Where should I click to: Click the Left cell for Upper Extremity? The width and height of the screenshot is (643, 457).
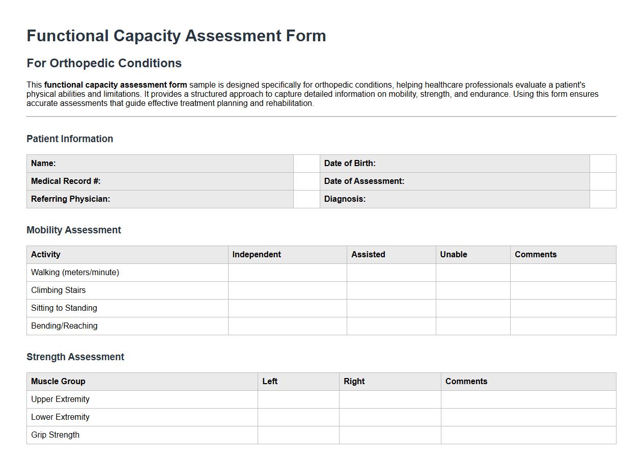click(x=298, y=399)
